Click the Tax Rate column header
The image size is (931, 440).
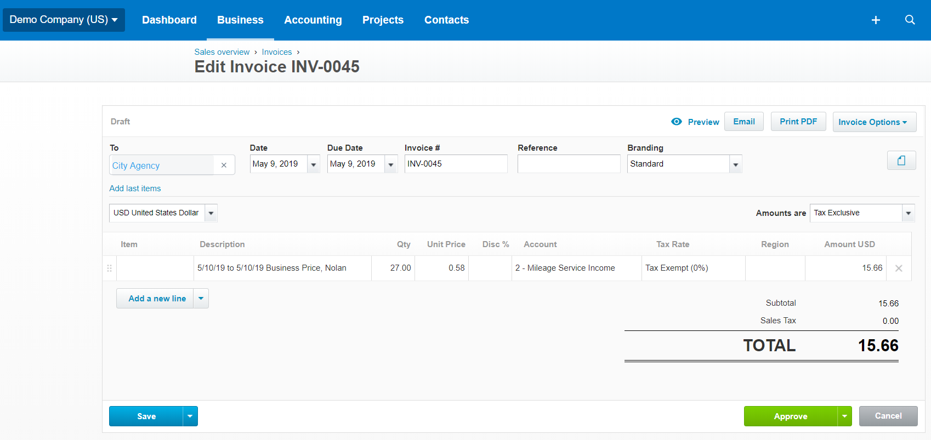(673, 244)
